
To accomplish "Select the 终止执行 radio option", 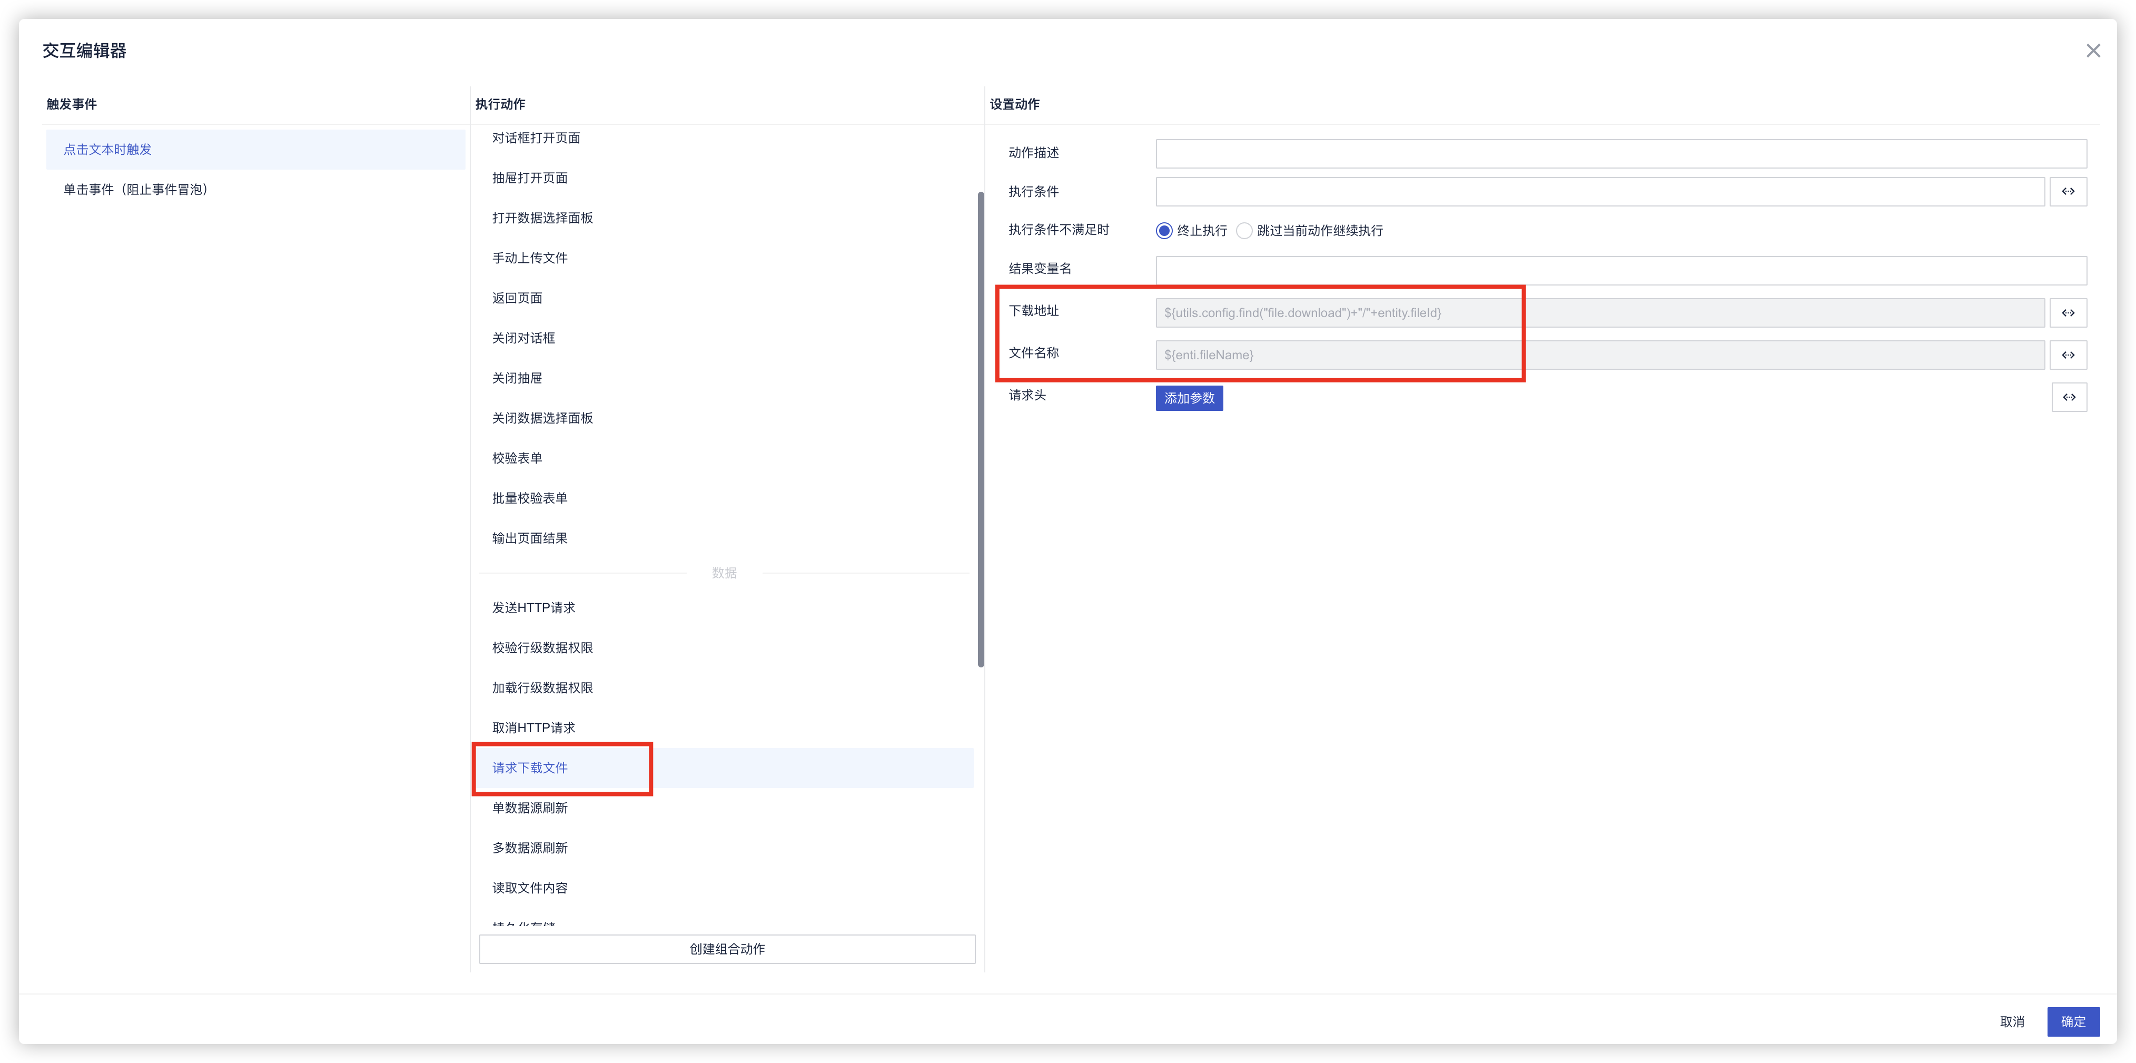I will tap(1164, 231).
